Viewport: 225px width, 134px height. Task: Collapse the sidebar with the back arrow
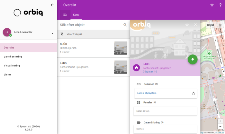point(52,5)
